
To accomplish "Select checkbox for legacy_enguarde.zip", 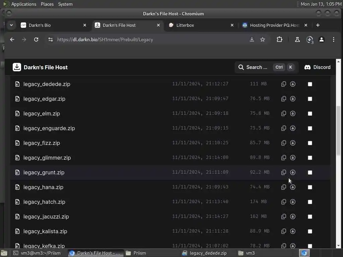I will 310,128.
